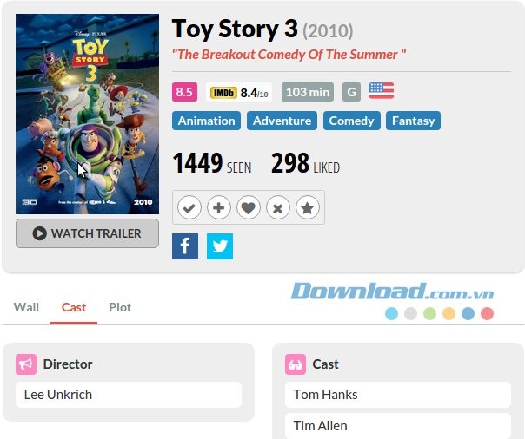
Task: Add movie to watchlist with plus icon
Action: click(219, 208)
